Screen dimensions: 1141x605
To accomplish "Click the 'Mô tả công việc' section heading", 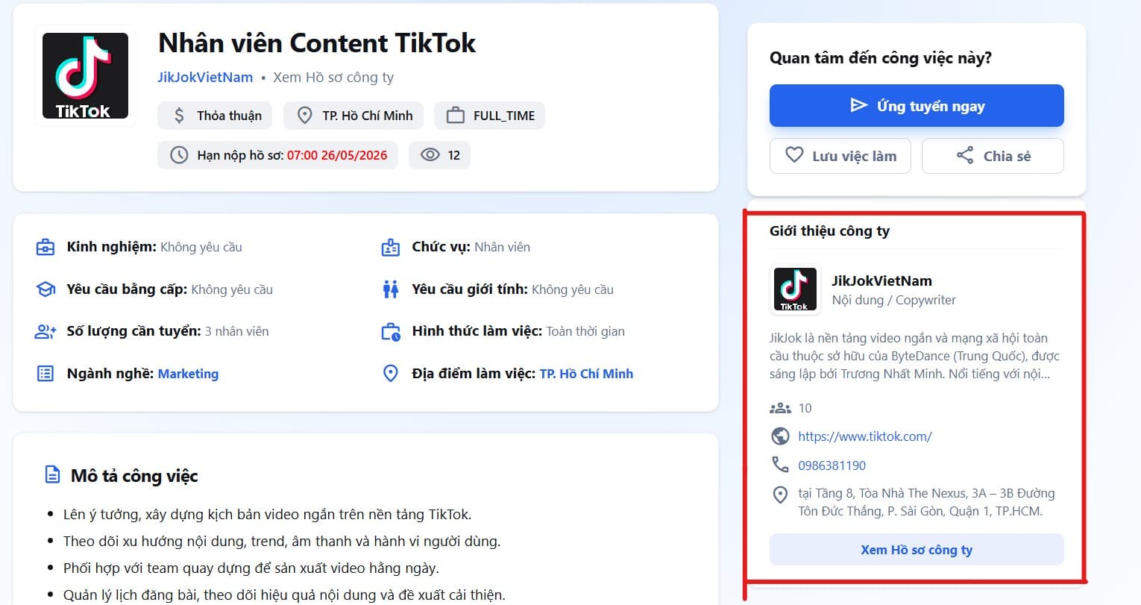I will tap(134, 476).
